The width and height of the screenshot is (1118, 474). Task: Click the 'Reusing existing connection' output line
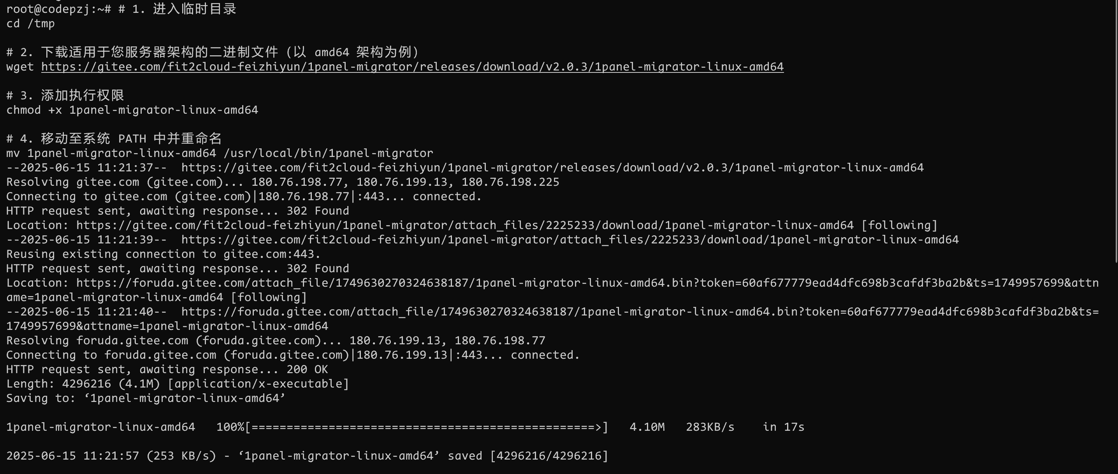click(163, 254)
